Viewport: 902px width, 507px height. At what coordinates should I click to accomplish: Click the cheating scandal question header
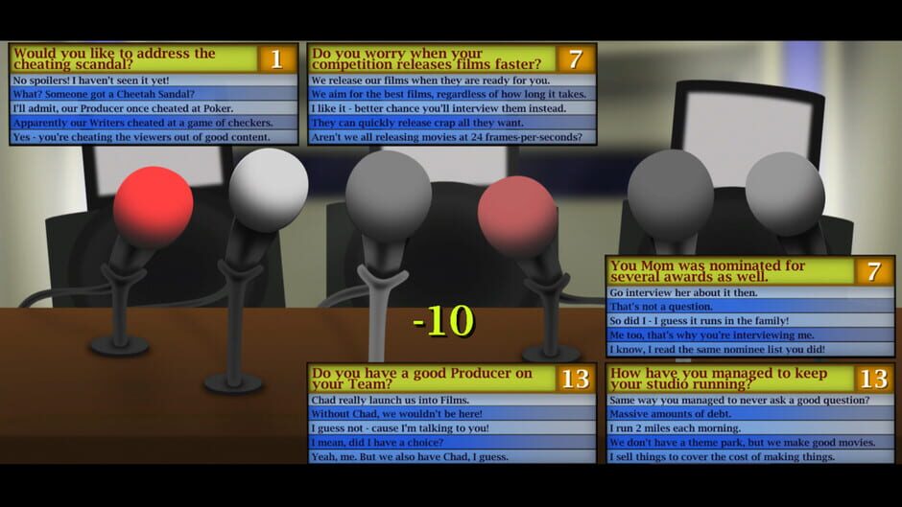[x=133, y=58]
